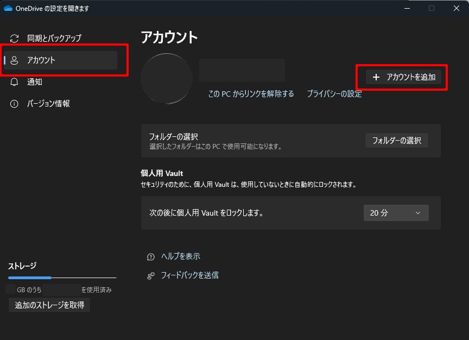Click the この PC からリンクを解除する link
The image size is (469, 340).
point(251,93)
